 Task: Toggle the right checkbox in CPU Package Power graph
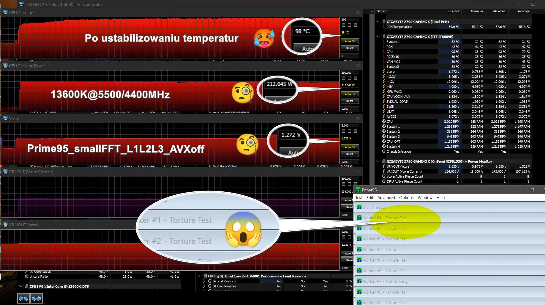pyautogui.click(x=355, y=78)
